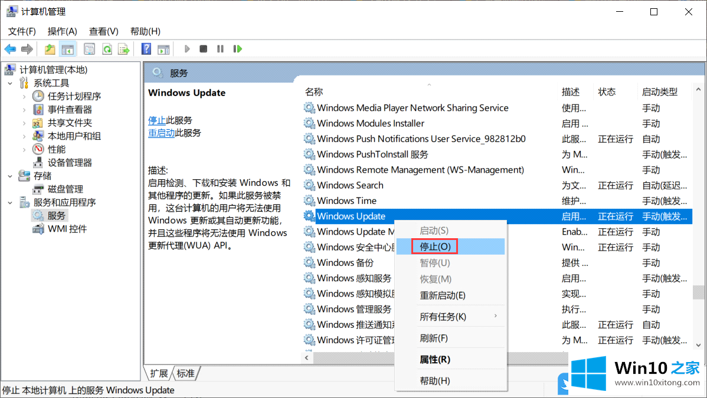Click the Export List toolbar icon
Viewport: 707px width, 398px height.
pos(123,49)
